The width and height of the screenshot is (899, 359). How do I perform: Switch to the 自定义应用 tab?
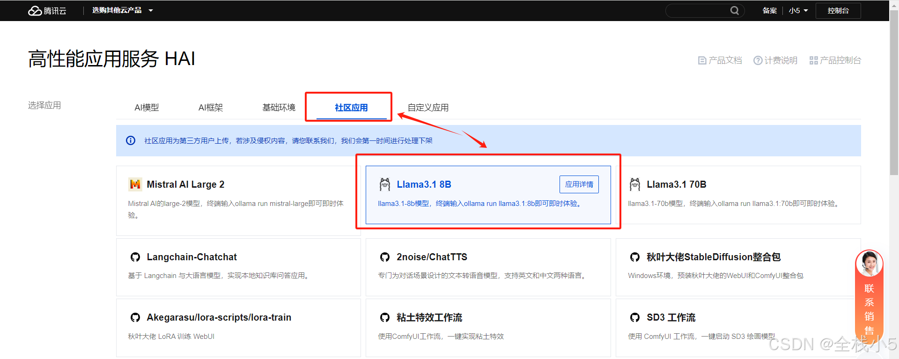point(428,108)
